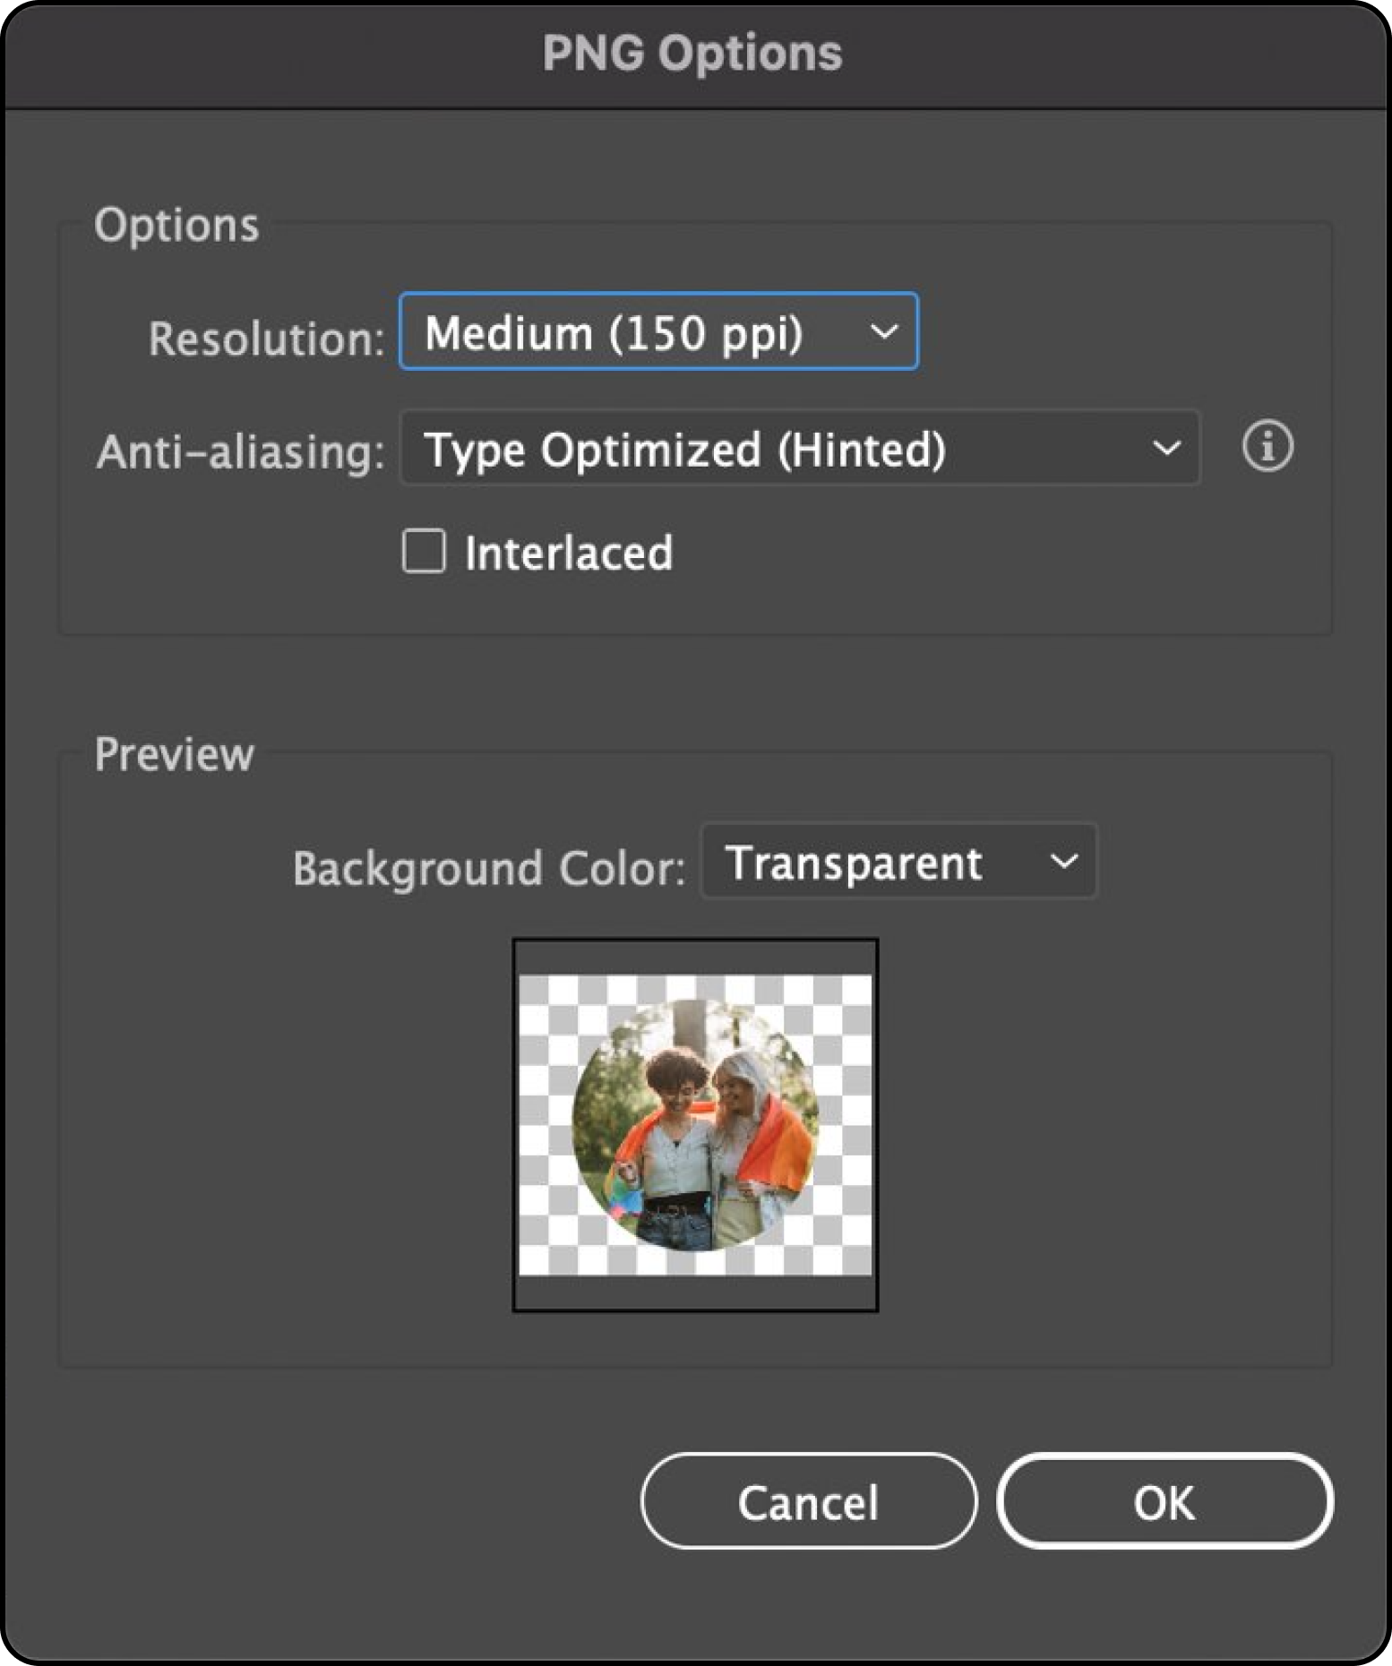
Task: Click the chevron arrow beside Transparent
Action: (1063, 863)
